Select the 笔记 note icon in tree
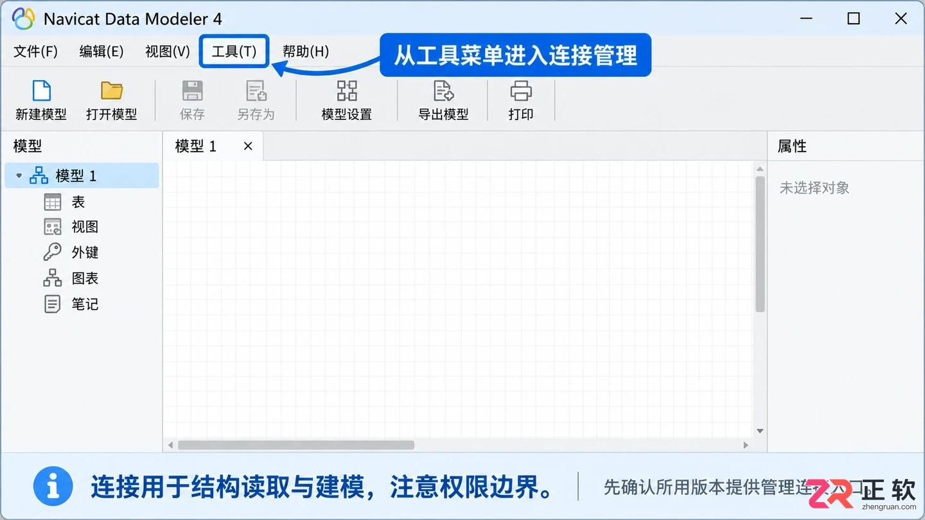Viewport: 925px width, 520px height. coord(52,304)
